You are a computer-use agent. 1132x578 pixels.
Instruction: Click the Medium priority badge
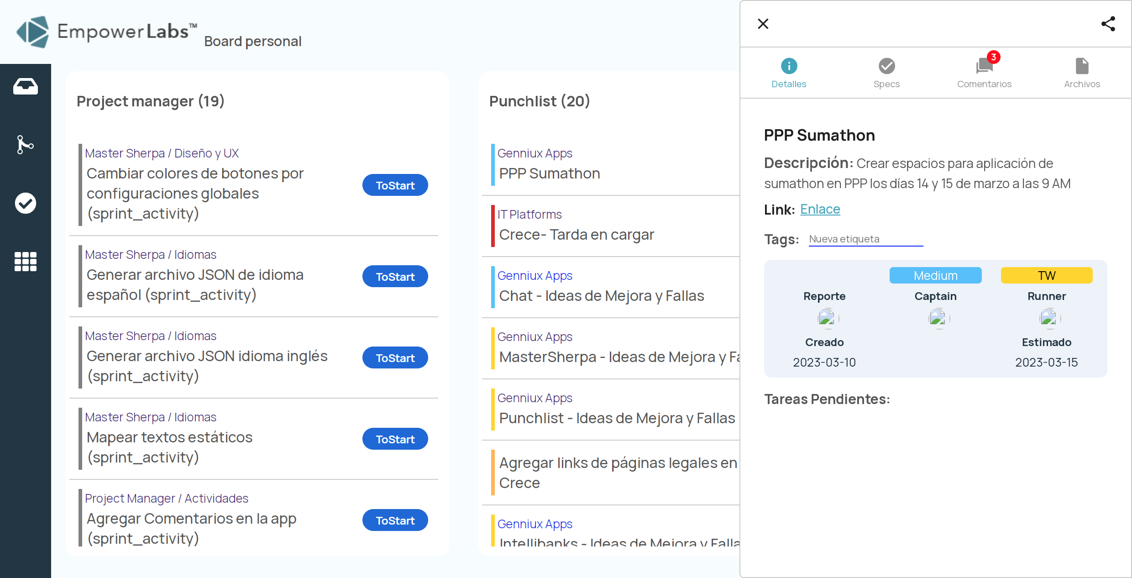(935, 275)
